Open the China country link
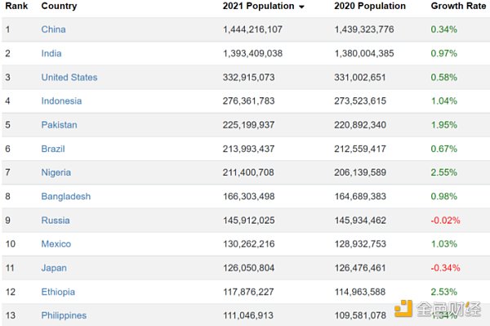 [x=53, y=29]
